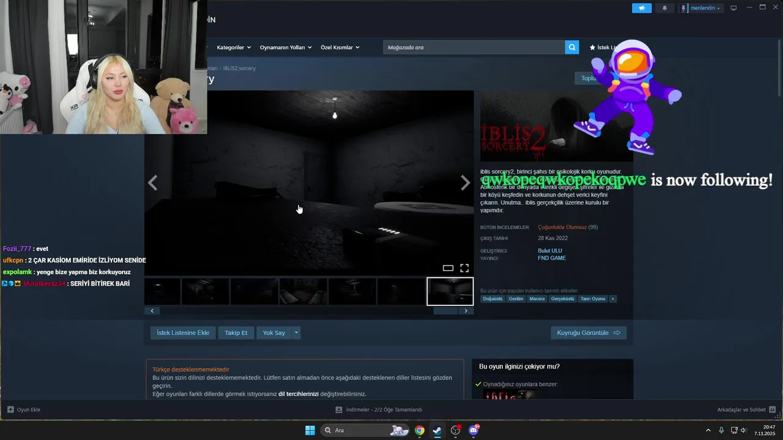Open the Kategoriler dropdown menu
The height and width of the screenshot is (440, 783).
[x=233, y=47]
